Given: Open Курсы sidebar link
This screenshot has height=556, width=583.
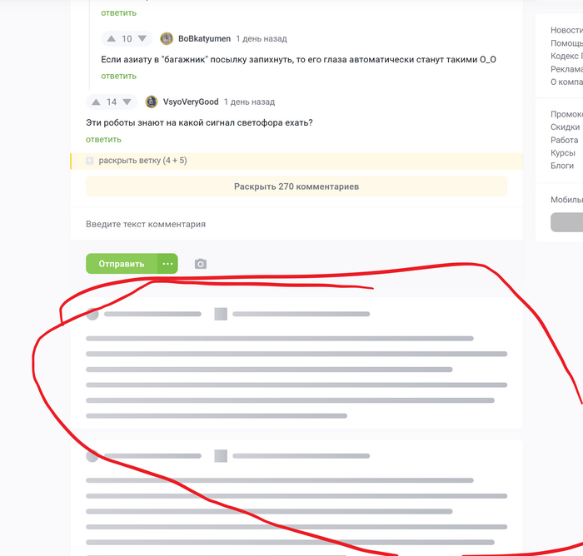Looking at the screenshot, I should (563, 153).
